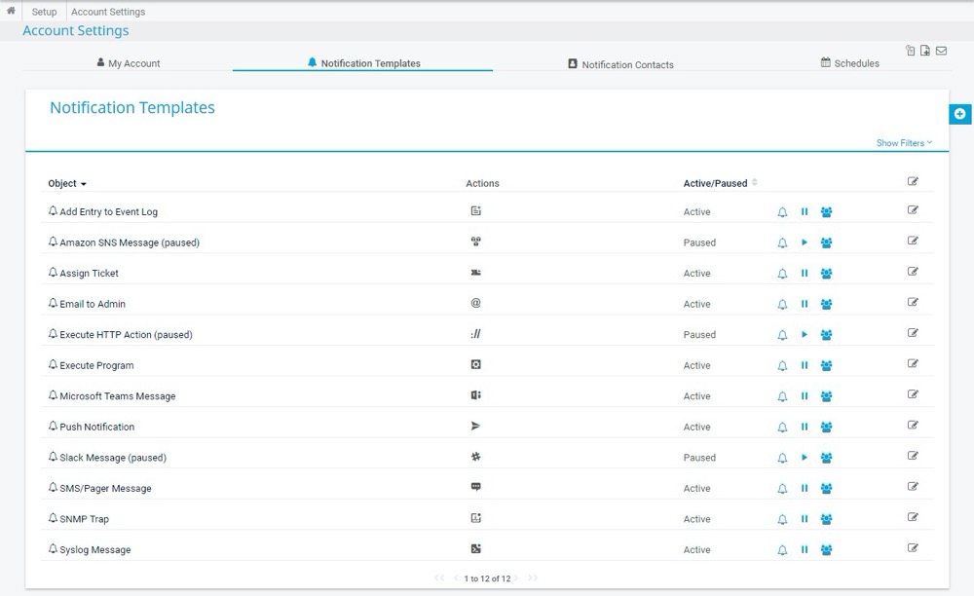
Task: Pause the Push Notification template
Action: pyautogui.click(x=805, y=427)
